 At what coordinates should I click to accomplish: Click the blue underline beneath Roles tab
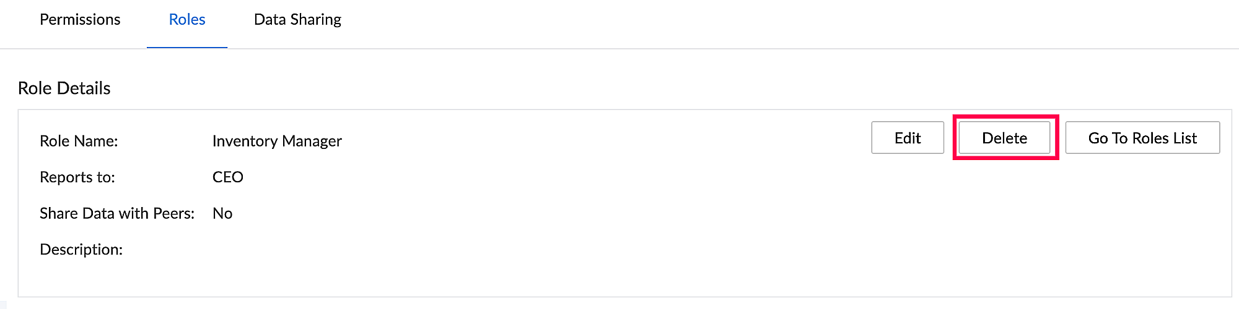(186, 47)
